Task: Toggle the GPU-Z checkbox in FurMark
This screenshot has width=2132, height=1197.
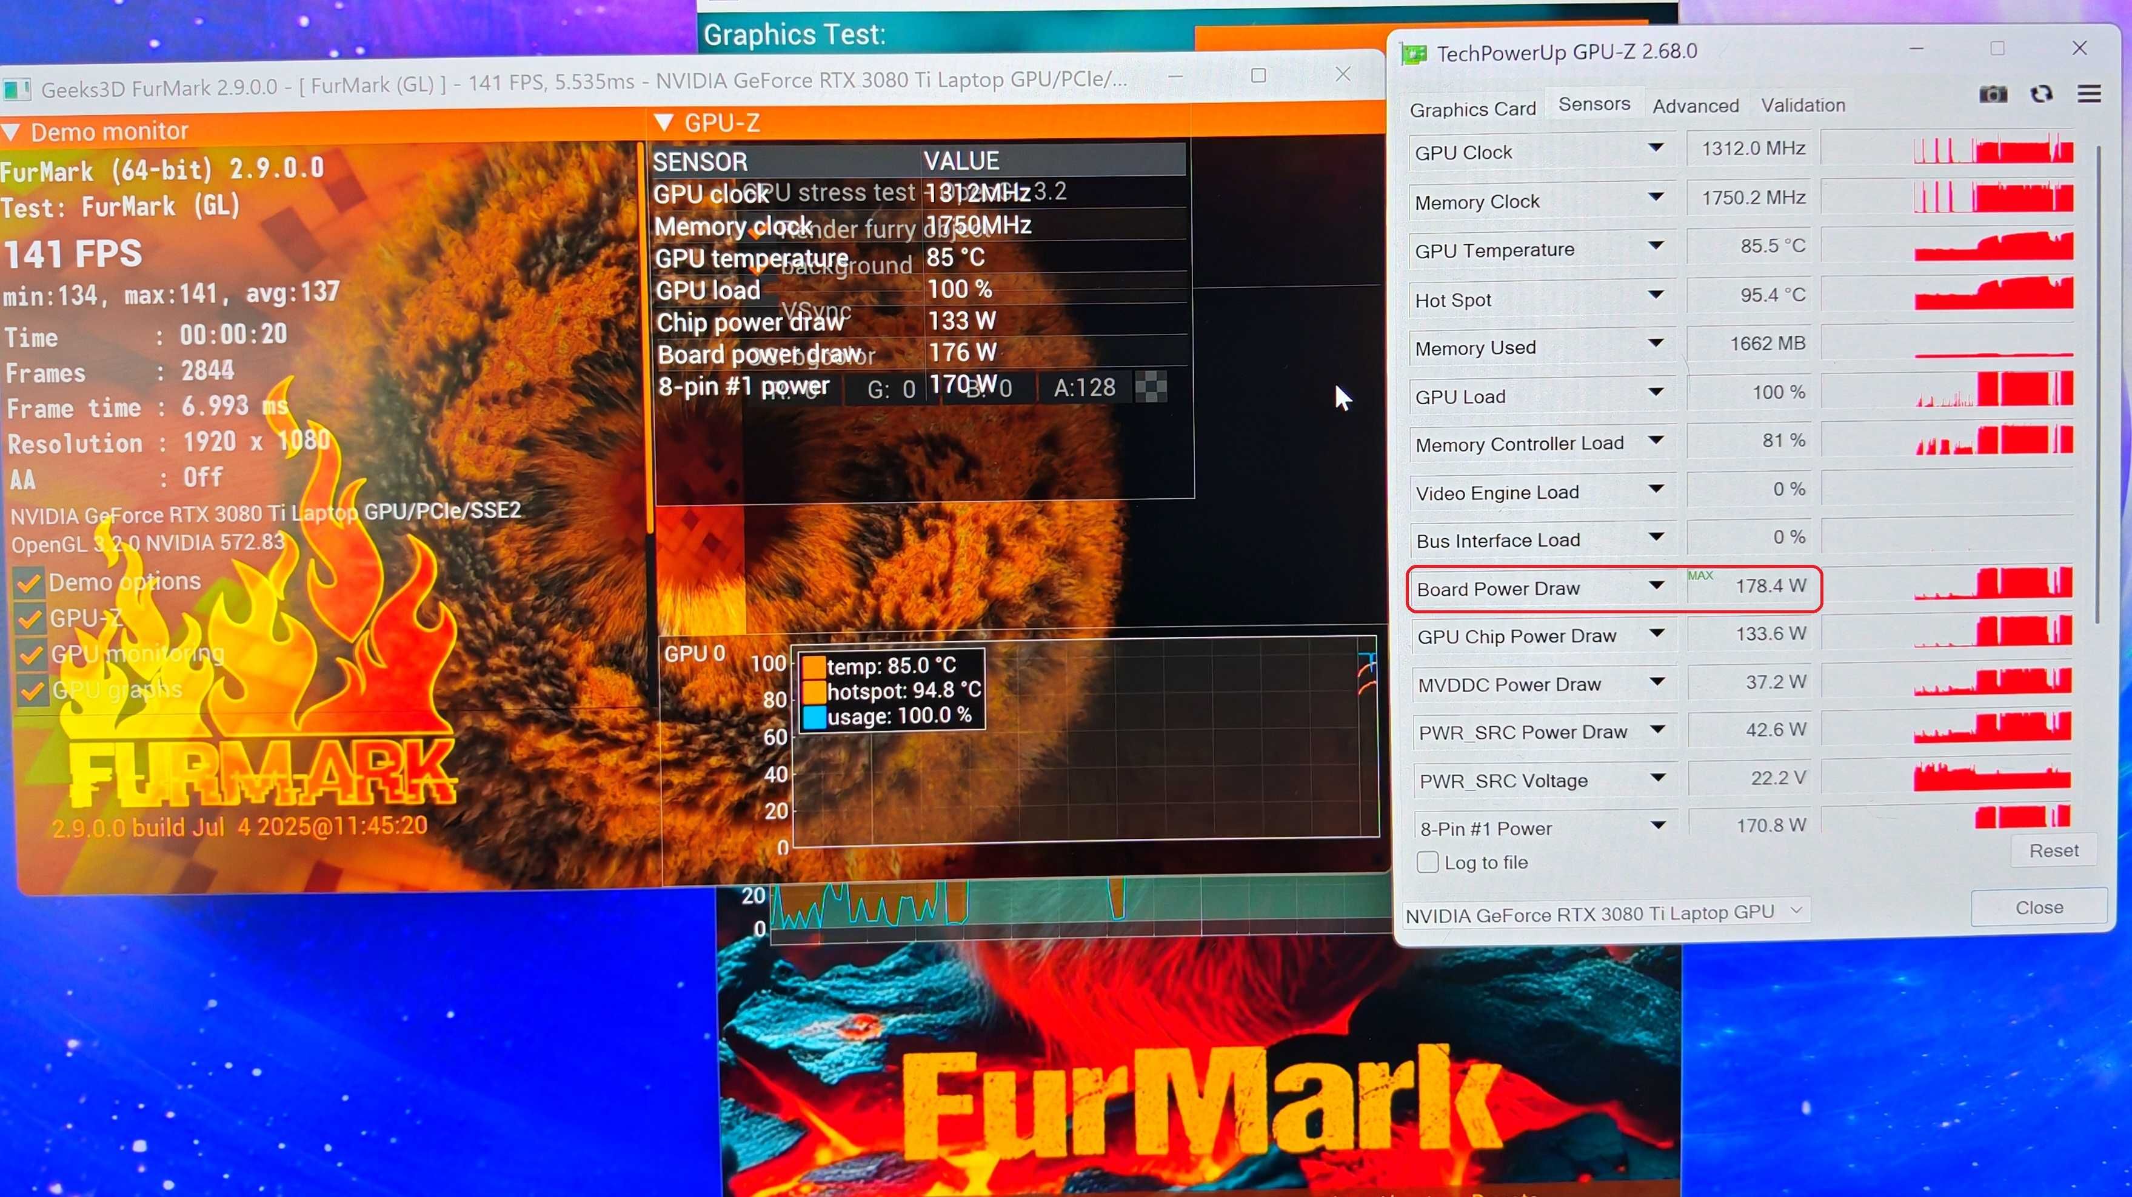Action: [31, 619]
